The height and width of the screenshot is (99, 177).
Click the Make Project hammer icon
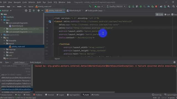(x=90, y=6)
